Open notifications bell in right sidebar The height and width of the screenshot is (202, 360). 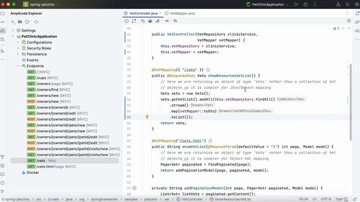pos(357,13)
